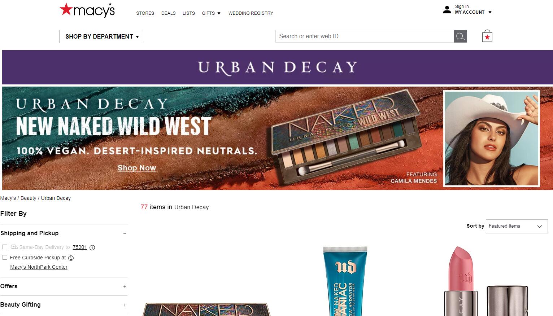Viewport: 553px width, 316px height.
Task: Click the Macy's star logo
Action: [87, 10]
